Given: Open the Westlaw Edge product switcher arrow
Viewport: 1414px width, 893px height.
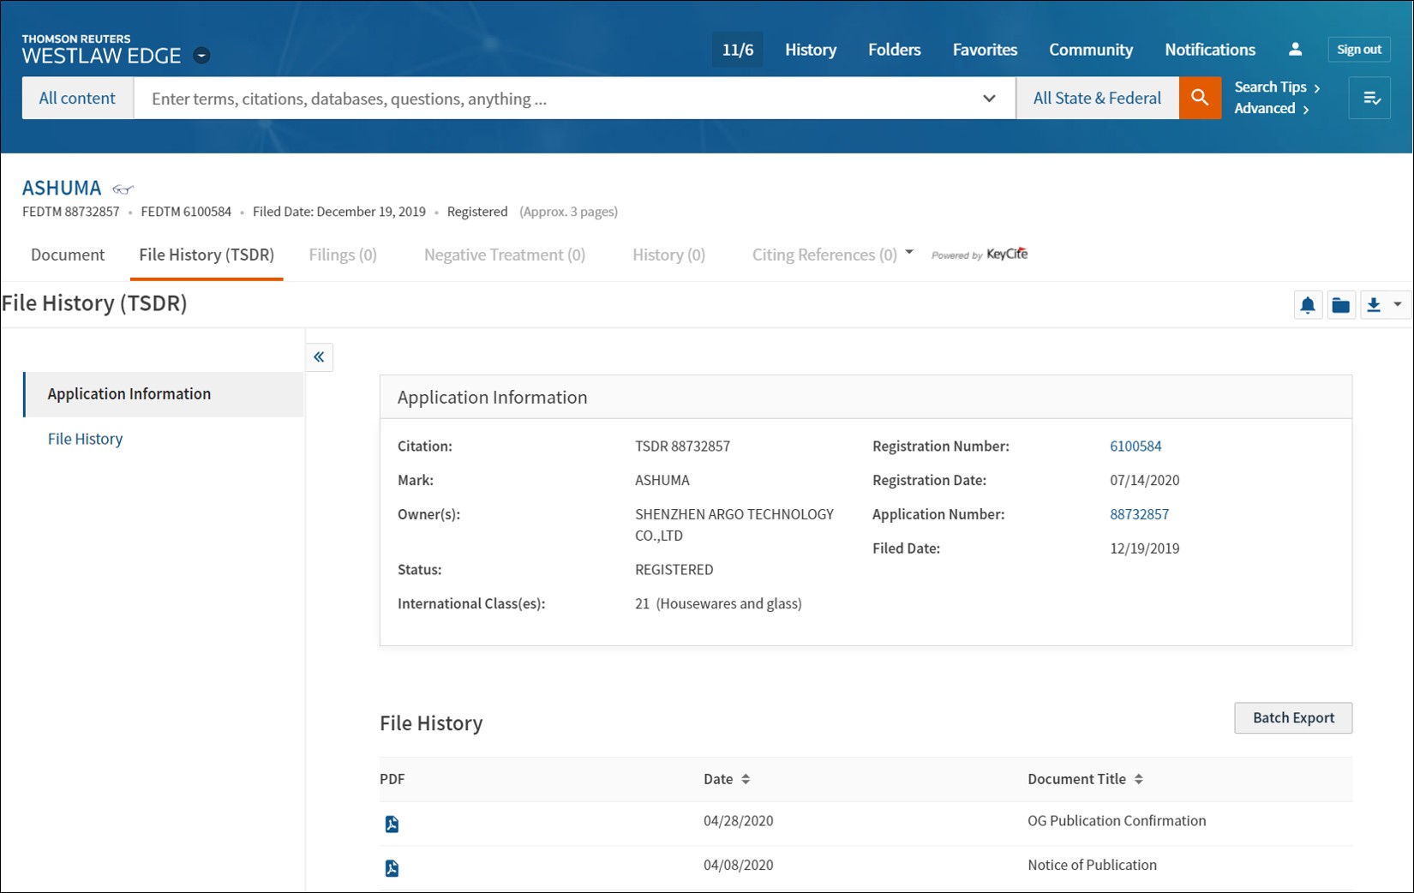Looking at the screenshot, I should [x=201, y=56].
